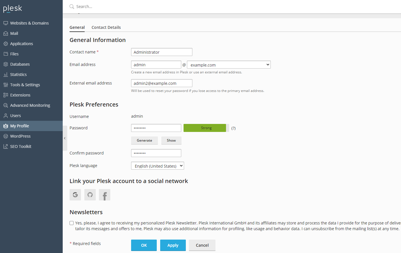This screenshot has height=253, width=401.
Task: Go to Statistics in sidebar
Action: pyautogui.click(x=18, y=75)
